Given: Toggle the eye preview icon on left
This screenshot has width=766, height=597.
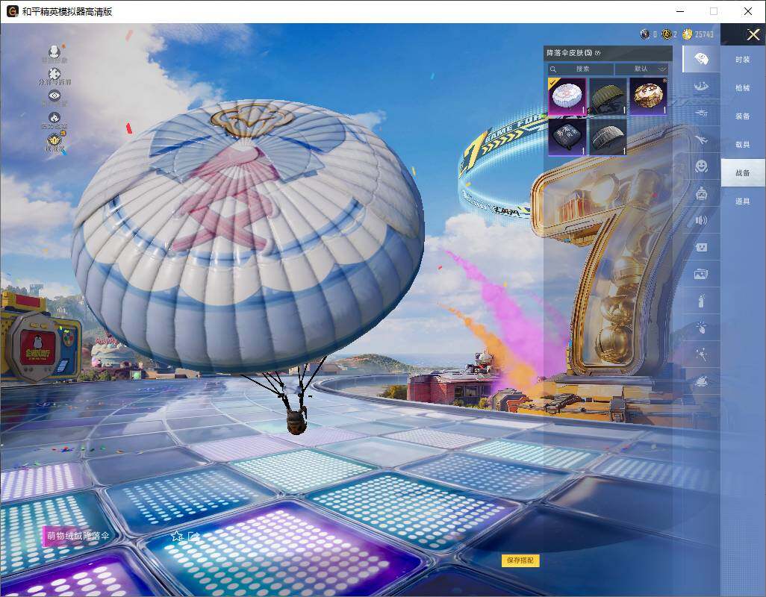Looking at the screenshot, I should [55, 96].
